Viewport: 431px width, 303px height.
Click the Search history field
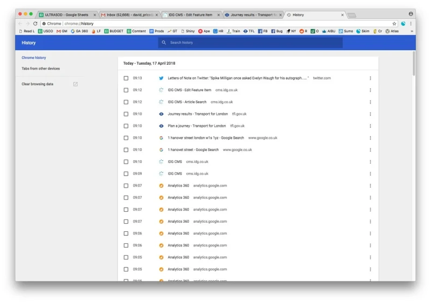point(253,43)
